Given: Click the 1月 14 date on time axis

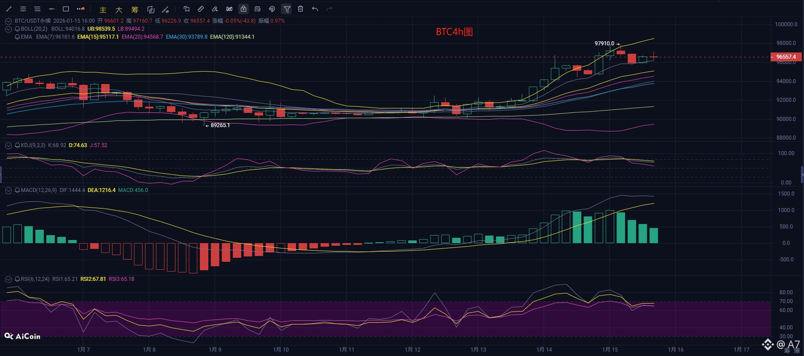Looking at the screenshot, I should 544,350.
